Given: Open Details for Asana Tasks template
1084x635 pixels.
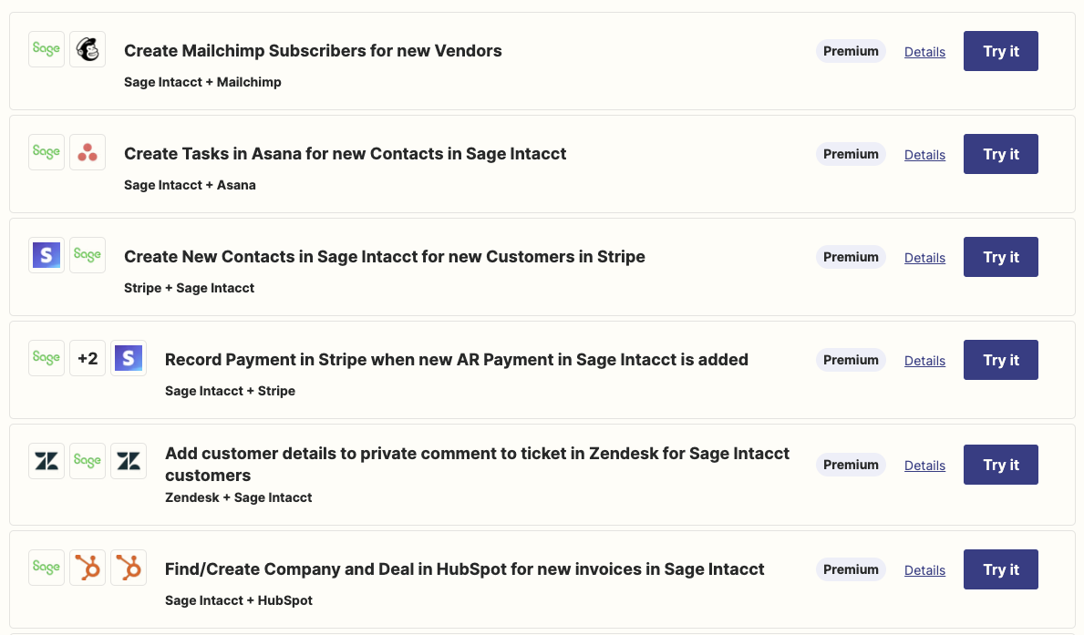Looking at the screenshot, I should click(924, 155).
